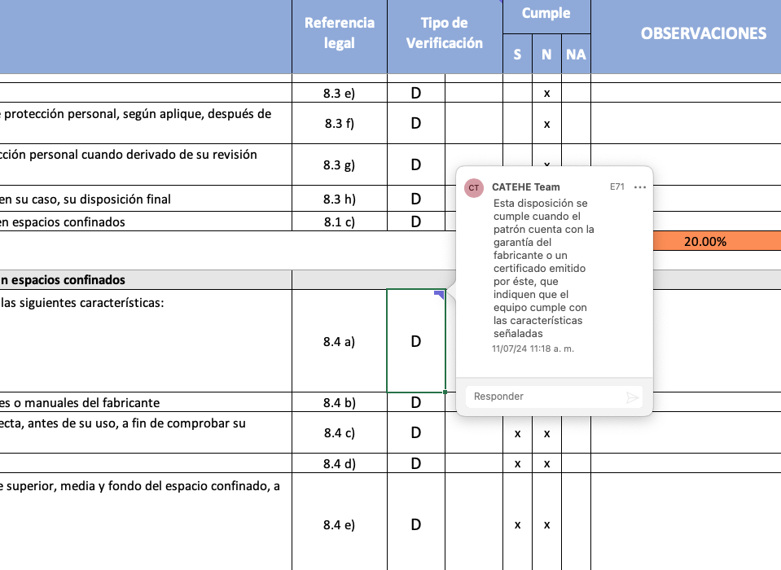Click the 'x' in N column of 8.4 d) row
The height and width of the screenshot is (570, 781).
pos(547,464)
